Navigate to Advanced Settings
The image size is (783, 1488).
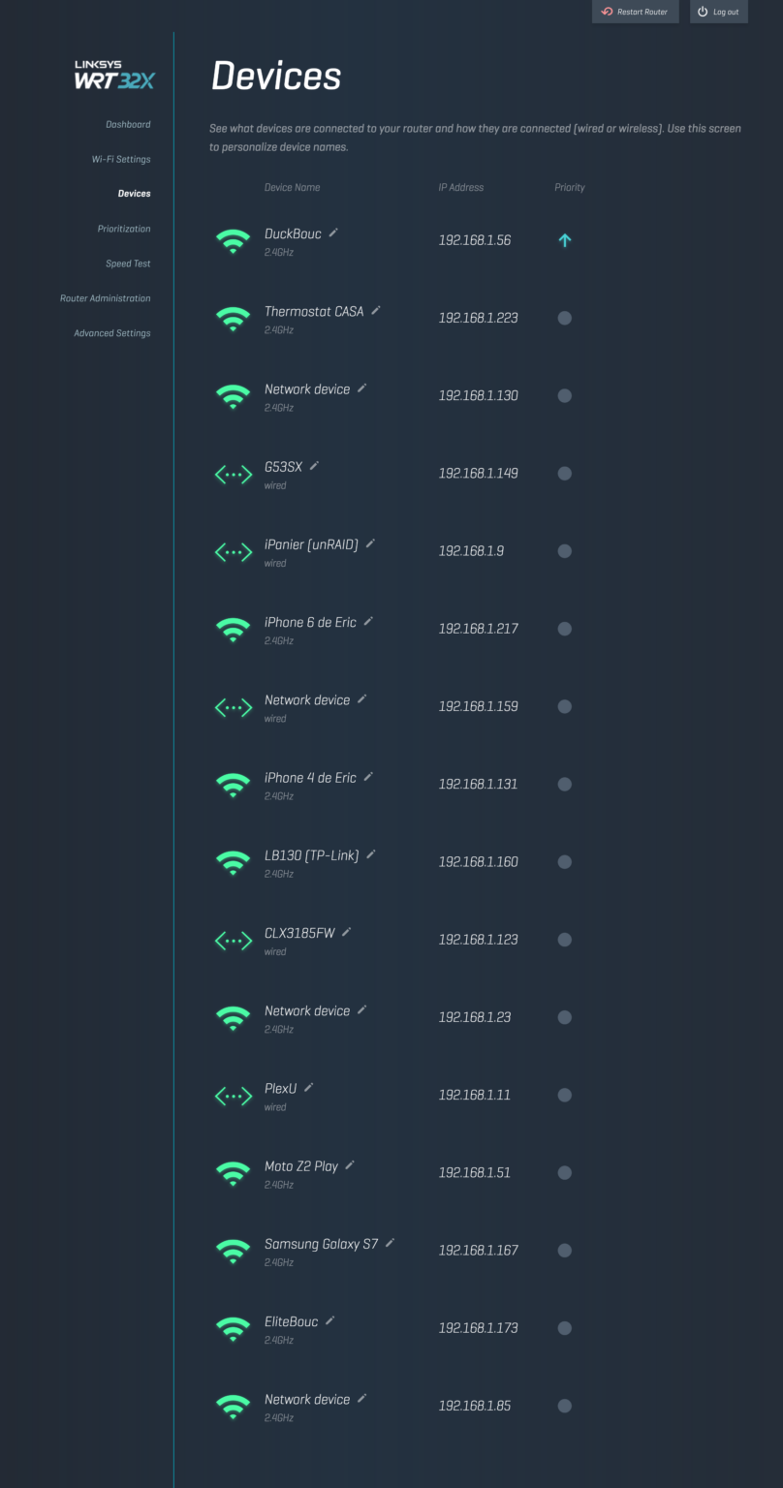coord(112,333)
